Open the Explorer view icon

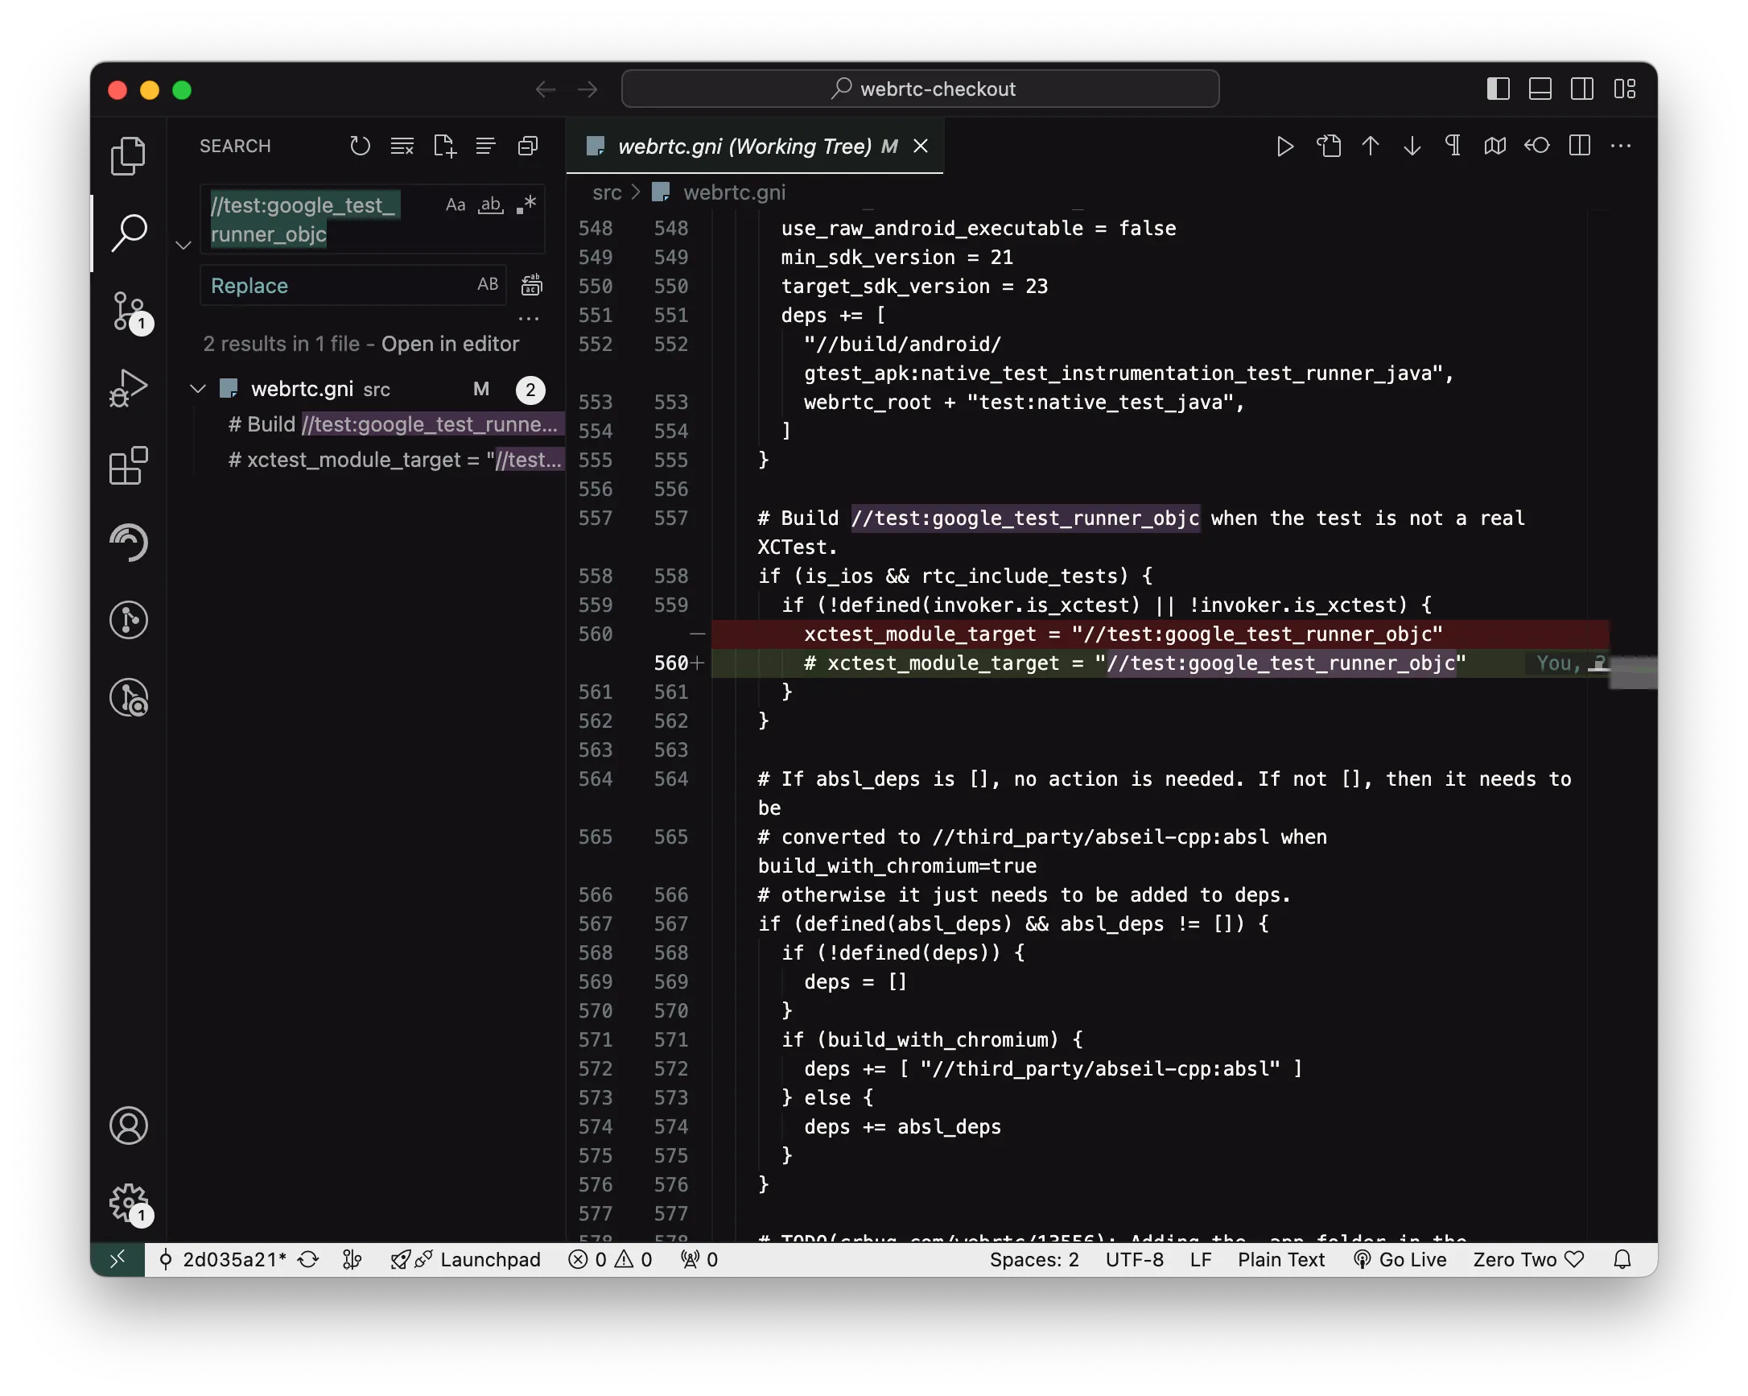(x=128, y=155)
